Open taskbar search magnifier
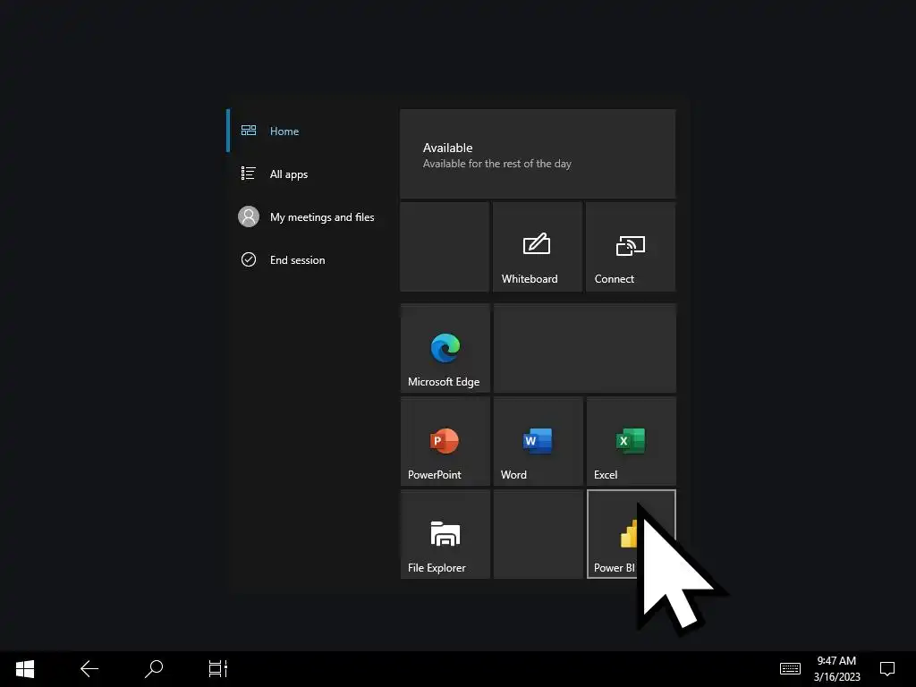Screen dimensions: 916x687 tap(154, 669)
